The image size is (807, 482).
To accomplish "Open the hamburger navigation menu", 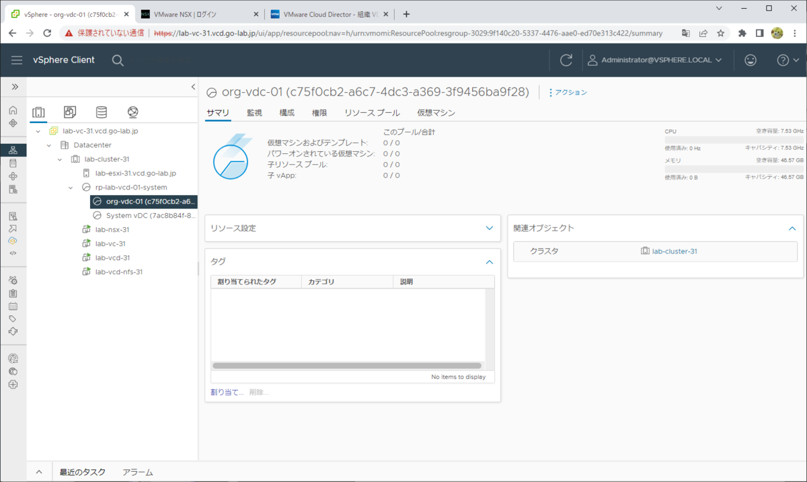I will point(17,60).
